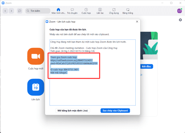Go back with the left arrow button
Image resolution: width=185 pixels, height=133 pixels.
pyautogui.click(x=5, y=11)
